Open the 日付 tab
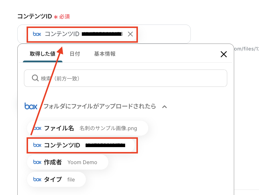This screenshot has height=195, width=259. (75, 54)
